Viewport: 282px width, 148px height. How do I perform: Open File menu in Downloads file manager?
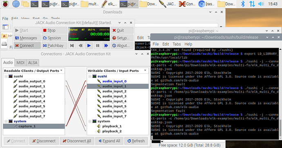pyautogui.click(x=5, y=19)
